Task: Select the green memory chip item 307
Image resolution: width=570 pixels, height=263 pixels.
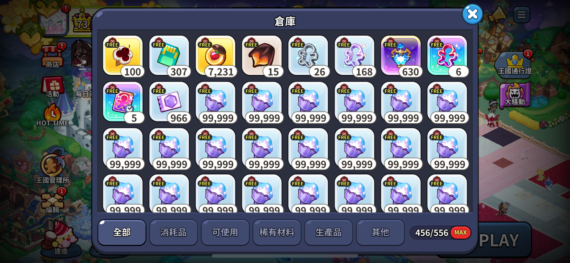Action: click(169, 56)
